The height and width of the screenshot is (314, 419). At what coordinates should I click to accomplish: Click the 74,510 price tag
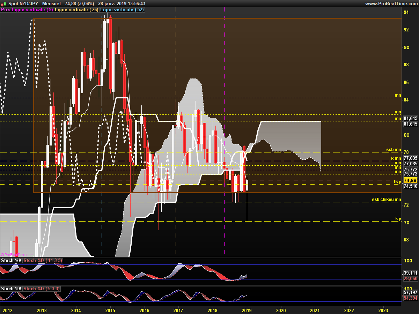(410, 186)
